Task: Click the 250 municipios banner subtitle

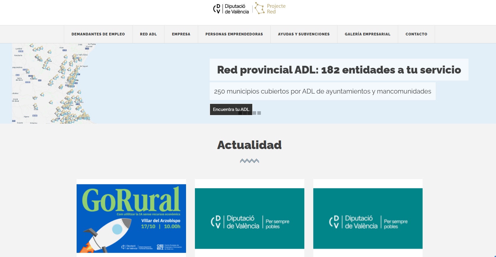Action: pyautogui.click(x=322, y=91)
